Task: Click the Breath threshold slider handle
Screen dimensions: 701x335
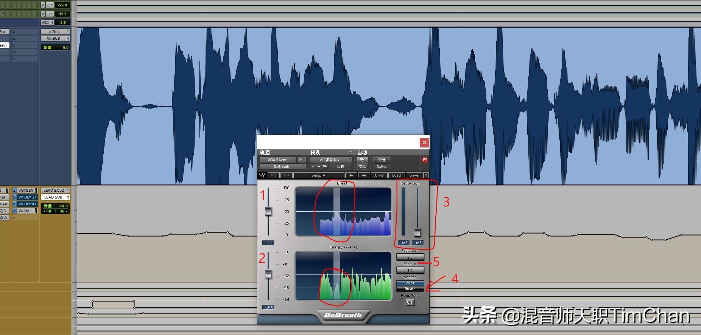Action: coord(268,211)
